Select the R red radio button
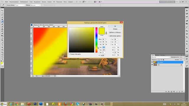The image size is (189, 106). click(x=100, y=47)
